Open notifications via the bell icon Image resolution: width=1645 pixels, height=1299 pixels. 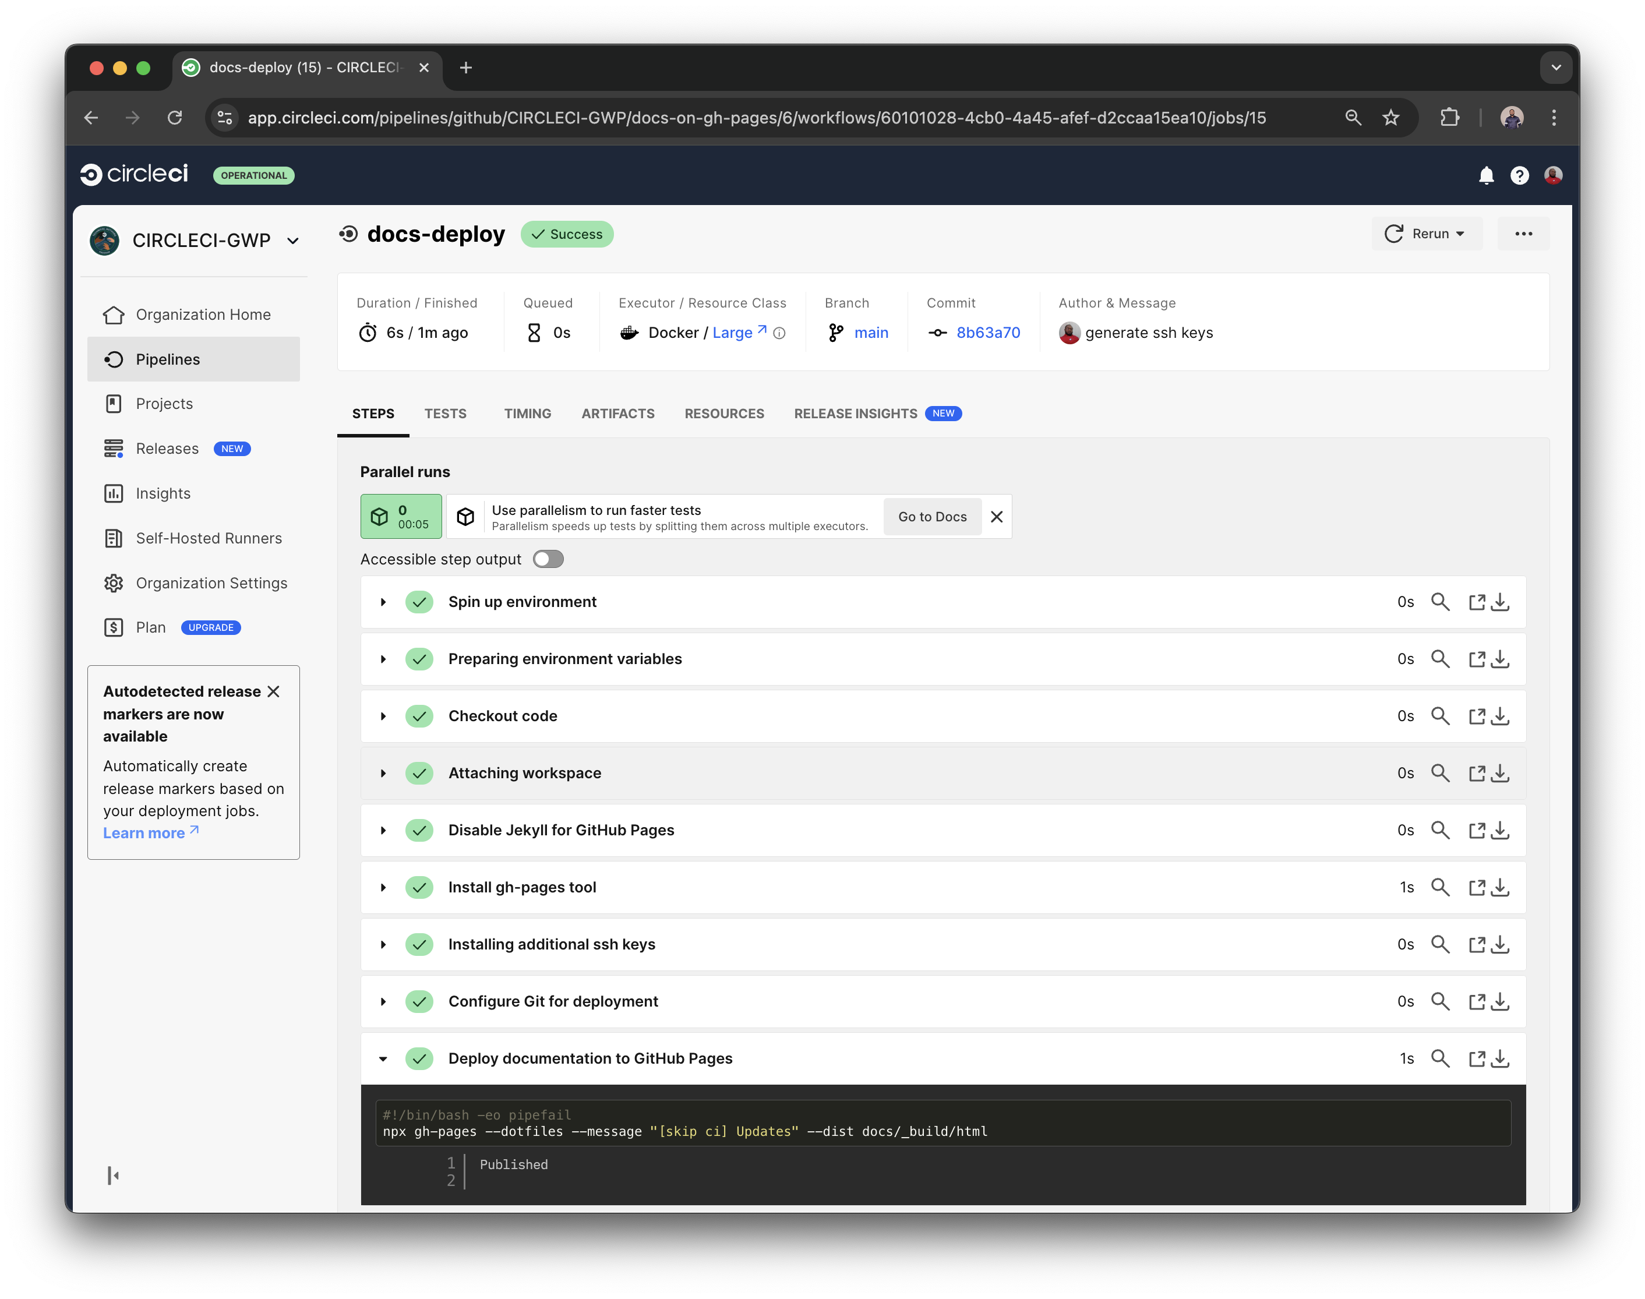click(1485, 176)
